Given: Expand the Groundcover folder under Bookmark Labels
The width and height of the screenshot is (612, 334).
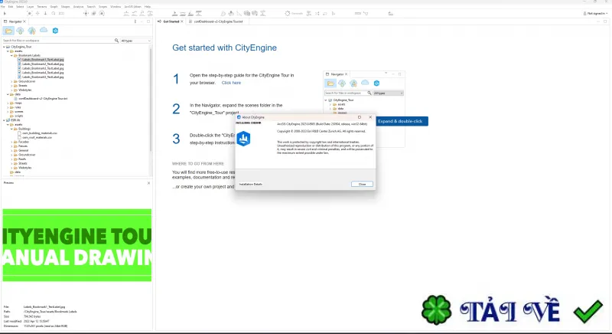Looking at the screenshot, I should point(11,82).
